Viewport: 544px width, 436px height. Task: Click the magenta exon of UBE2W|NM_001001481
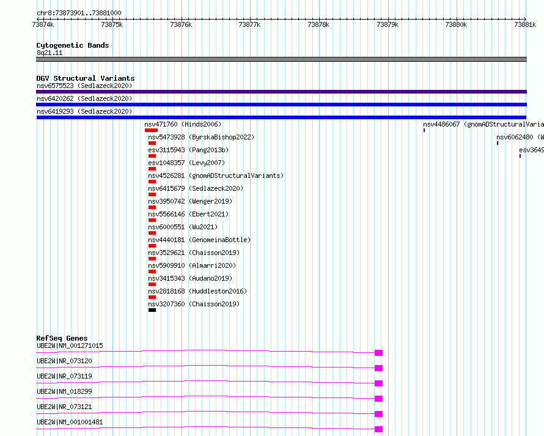point(378,429)
